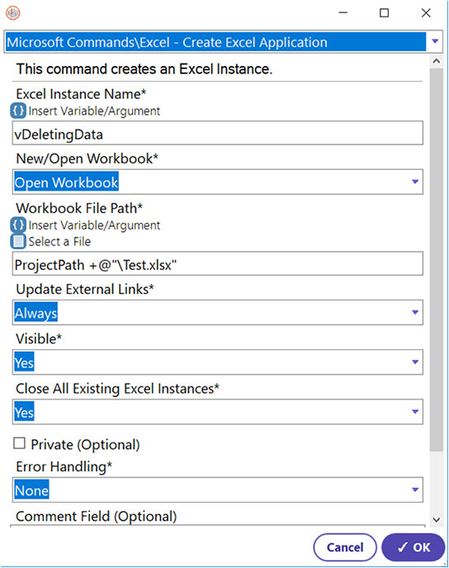Check the Private (Optional) checkbox
The height and width of the screenshot is (568, 449).
tap(19, 443)
